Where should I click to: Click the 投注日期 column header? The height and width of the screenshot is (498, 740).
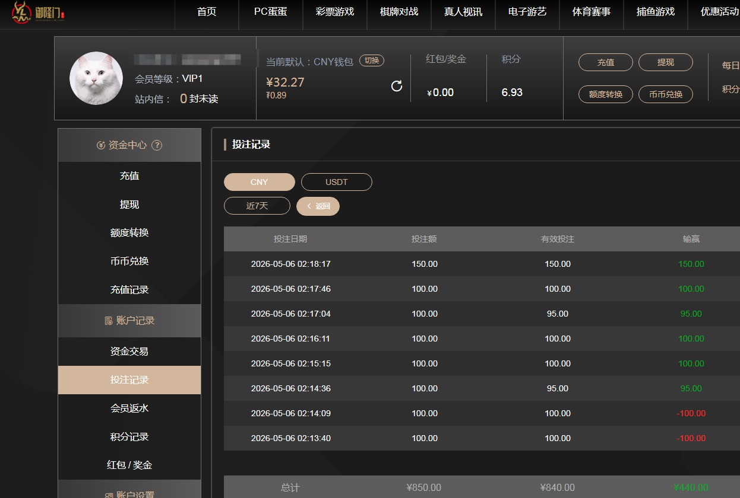point(290,239)
